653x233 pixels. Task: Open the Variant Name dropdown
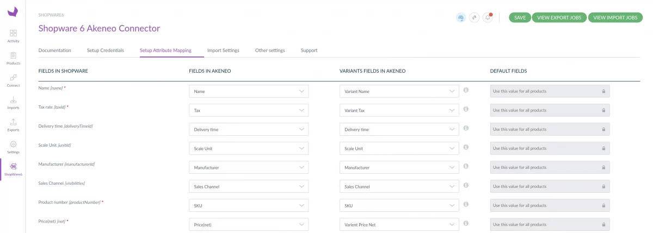[x=399, y=91]
